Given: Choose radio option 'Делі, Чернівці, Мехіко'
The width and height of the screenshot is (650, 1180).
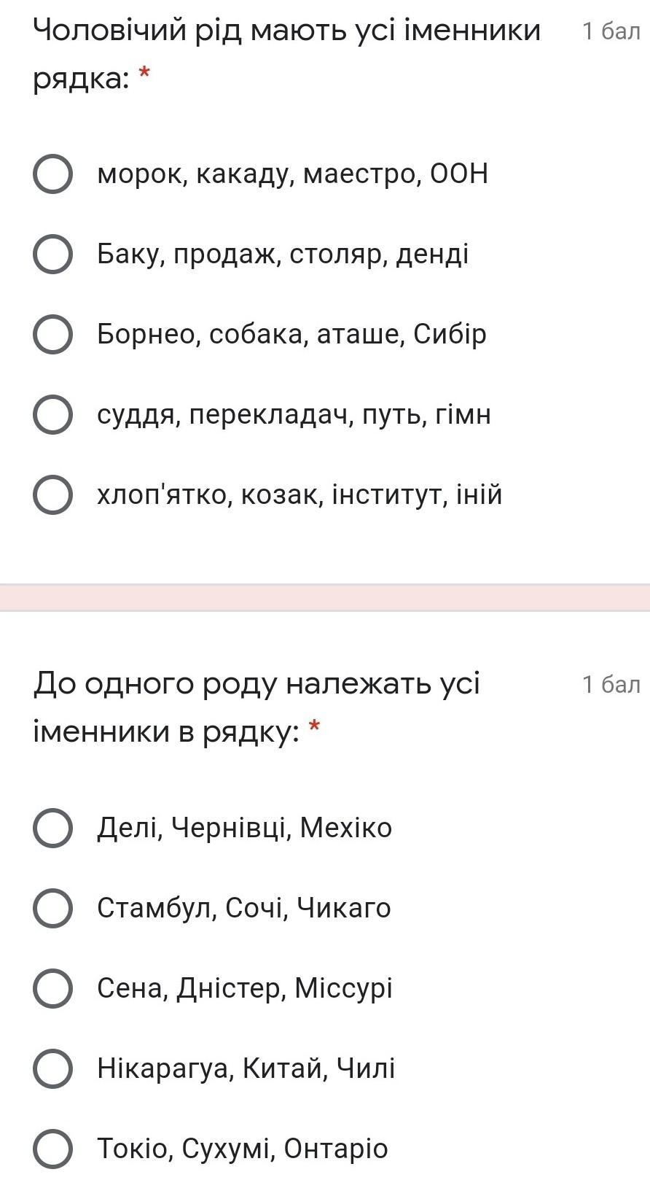Looking at the screenshot, I should point(52,828).
